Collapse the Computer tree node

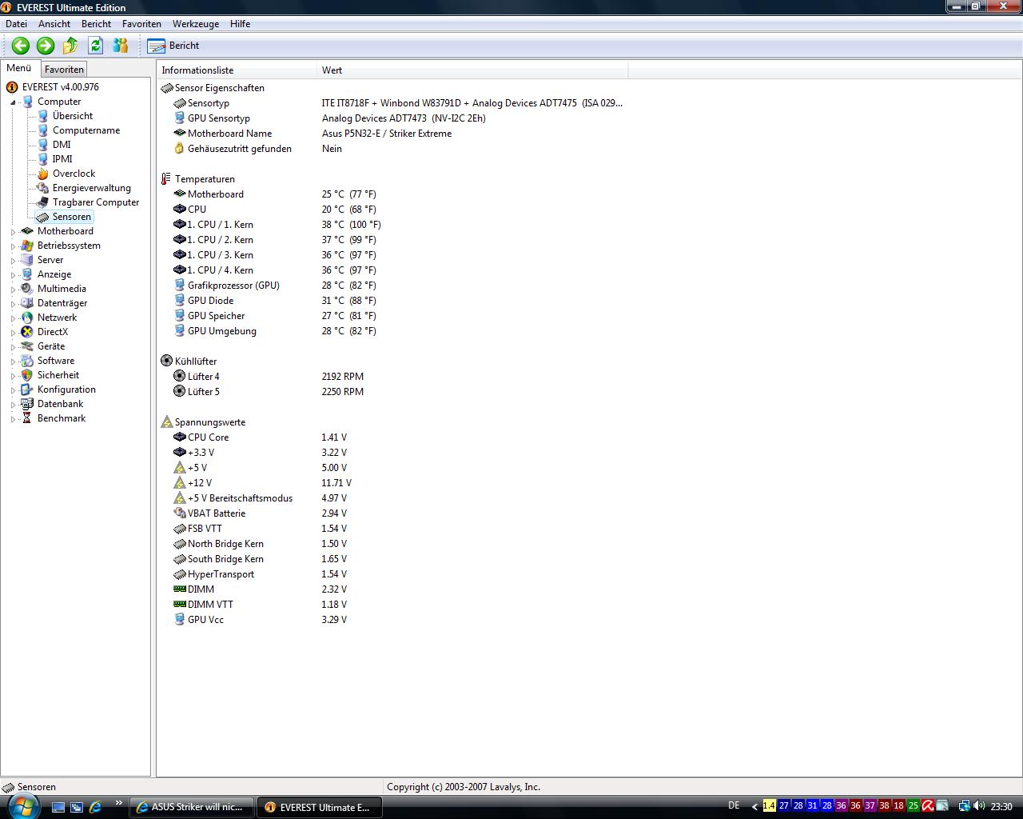[x=13, y=102]
